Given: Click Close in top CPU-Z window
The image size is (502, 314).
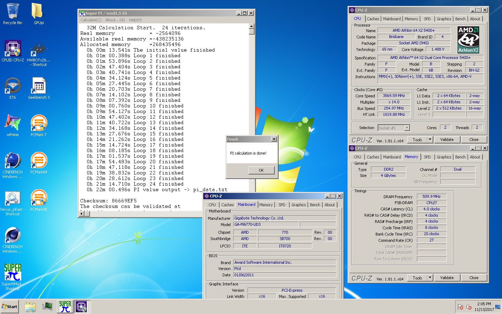Looking at the screenshot, I should click(x=474, y=140).
